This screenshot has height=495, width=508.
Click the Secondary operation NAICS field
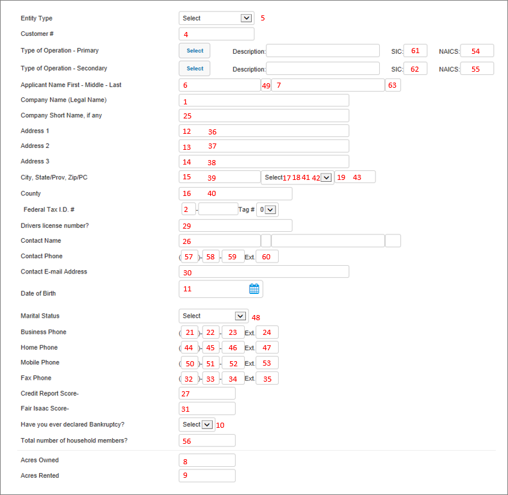(x=477, y=69)
